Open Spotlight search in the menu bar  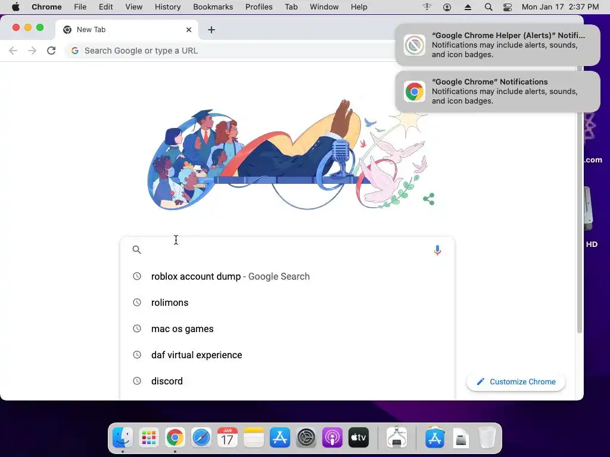[488, 7]
